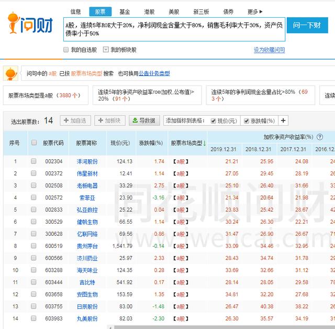Click the 股票简称 column header
This screenshot has height=329, width=335.
(x=86, y=143)
